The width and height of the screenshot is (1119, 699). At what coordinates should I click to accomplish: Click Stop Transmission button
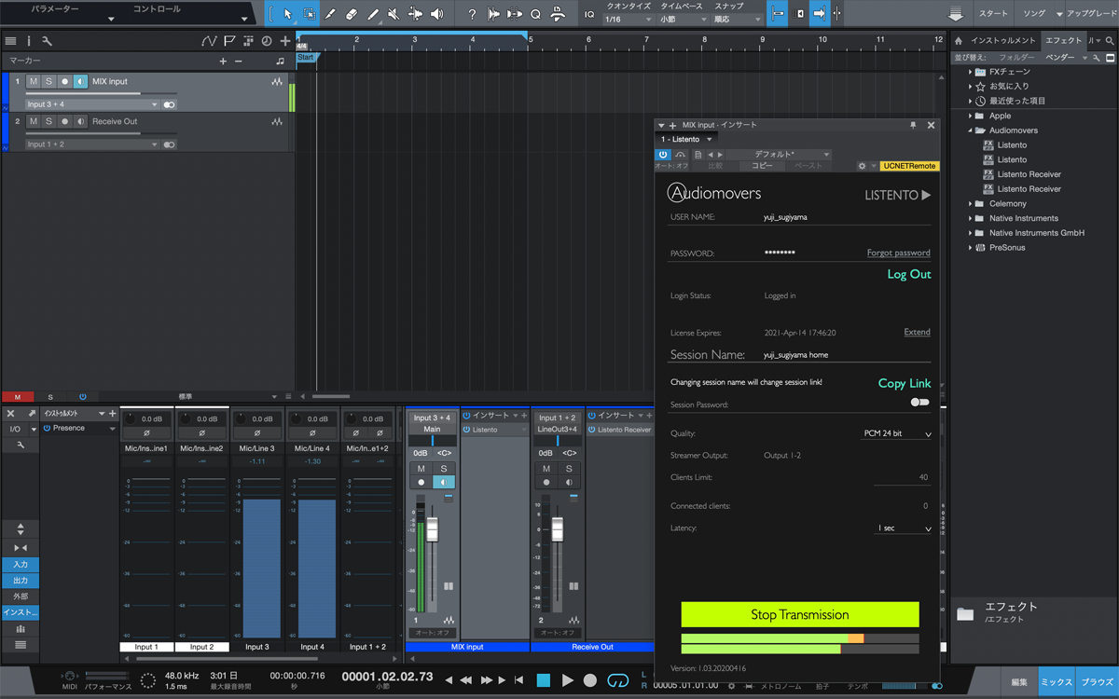click(800, 615)
